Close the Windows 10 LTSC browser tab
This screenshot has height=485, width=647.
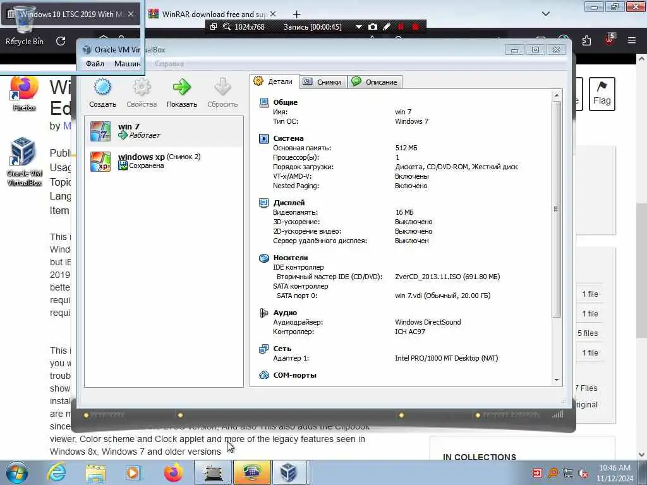[130, 14]
